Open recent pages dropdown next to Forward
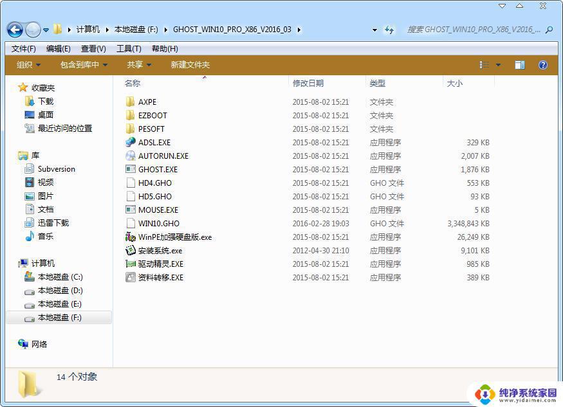 46,30
